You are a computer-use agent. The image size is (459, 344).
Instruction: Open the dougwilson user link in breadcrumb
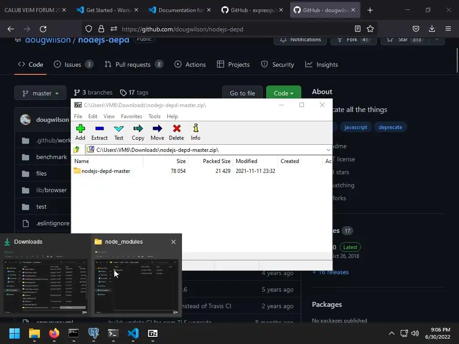point(48,40)
